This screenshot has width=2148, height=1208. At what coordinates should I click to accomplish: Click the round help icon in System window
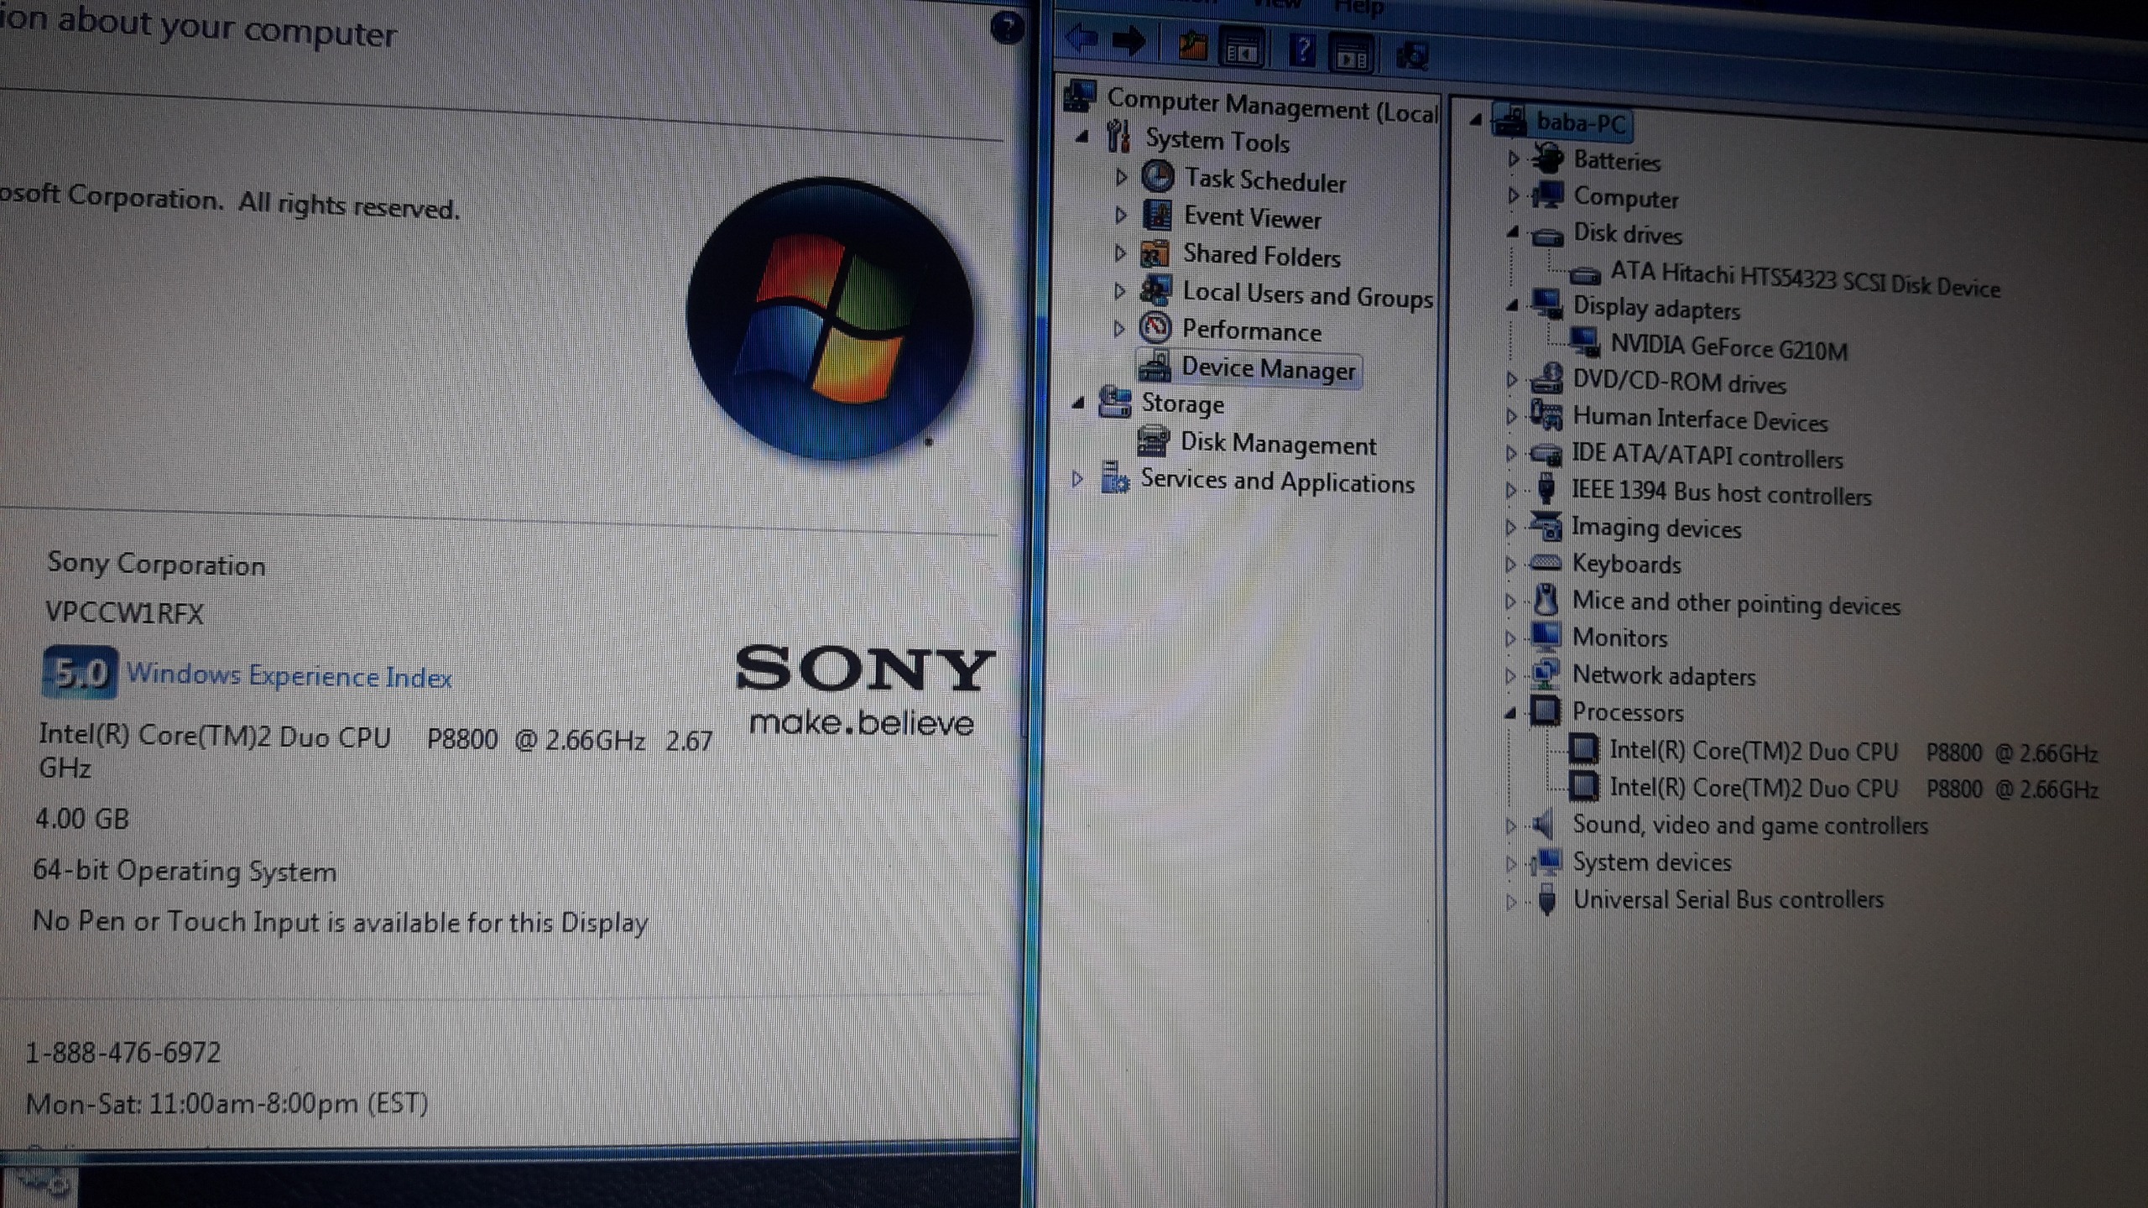coord(1006,28)
